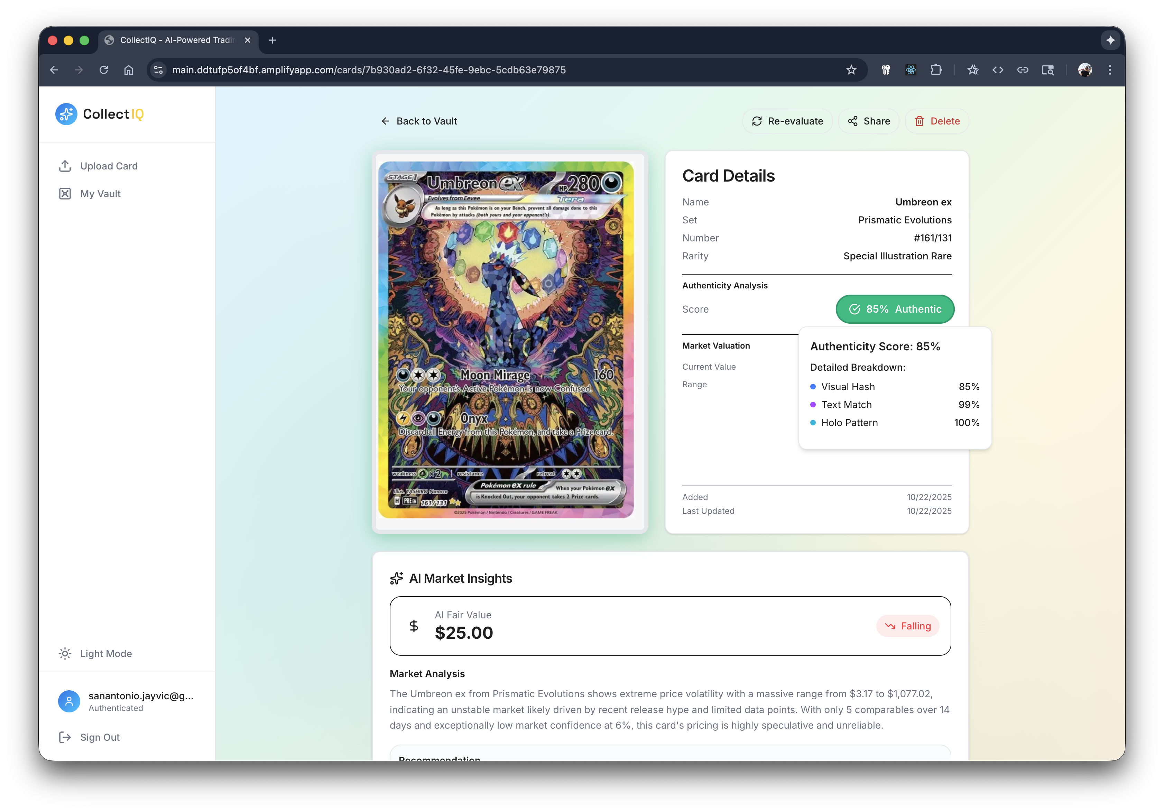This screenshot has height=812, width=1164.
Task: Click the browser home icon
Action: pos(129,70)
